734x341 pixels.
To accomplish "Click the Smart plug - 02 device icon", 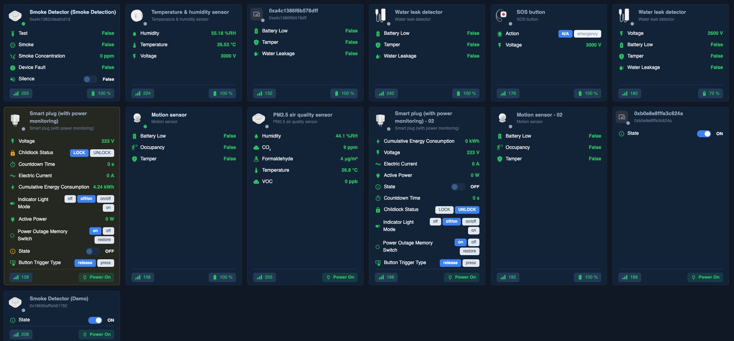I will (x=380, y=120).
